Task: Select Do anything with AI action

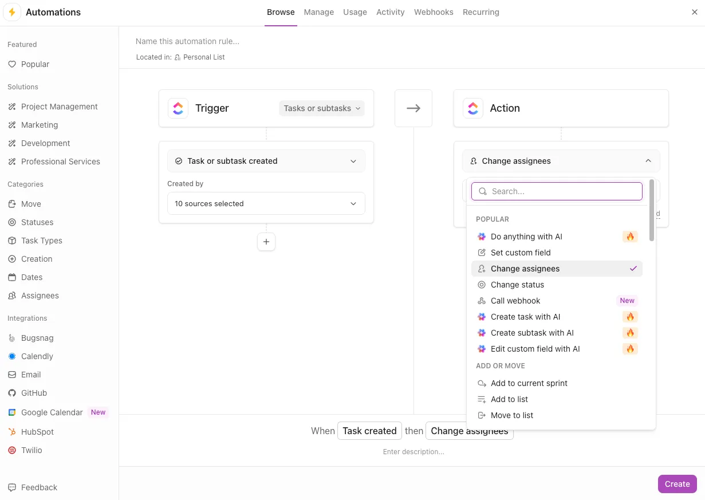Action: click(x=557, y=237)
